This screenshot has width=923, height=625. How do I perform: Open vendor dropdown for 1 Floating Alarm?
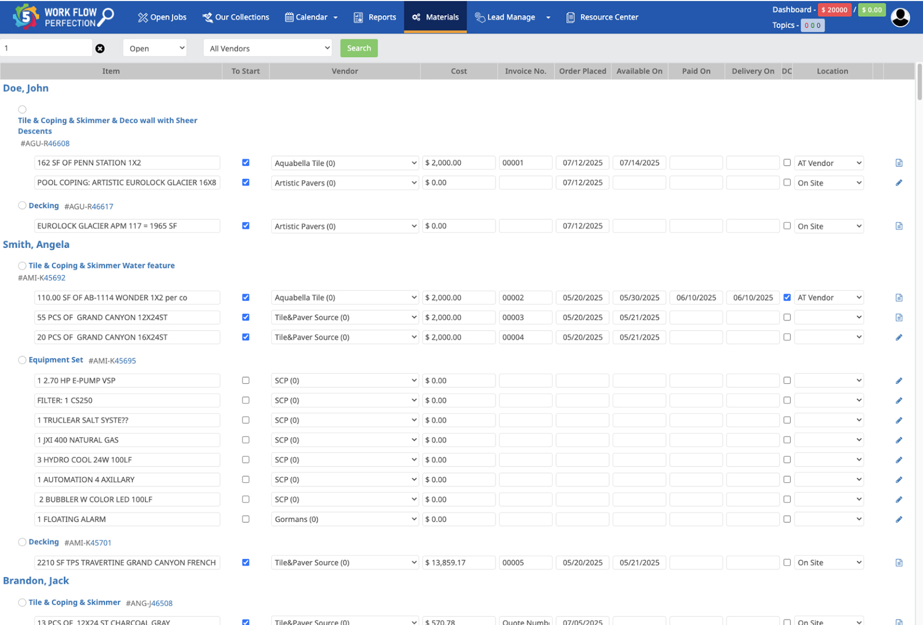[x=345, y=520]
